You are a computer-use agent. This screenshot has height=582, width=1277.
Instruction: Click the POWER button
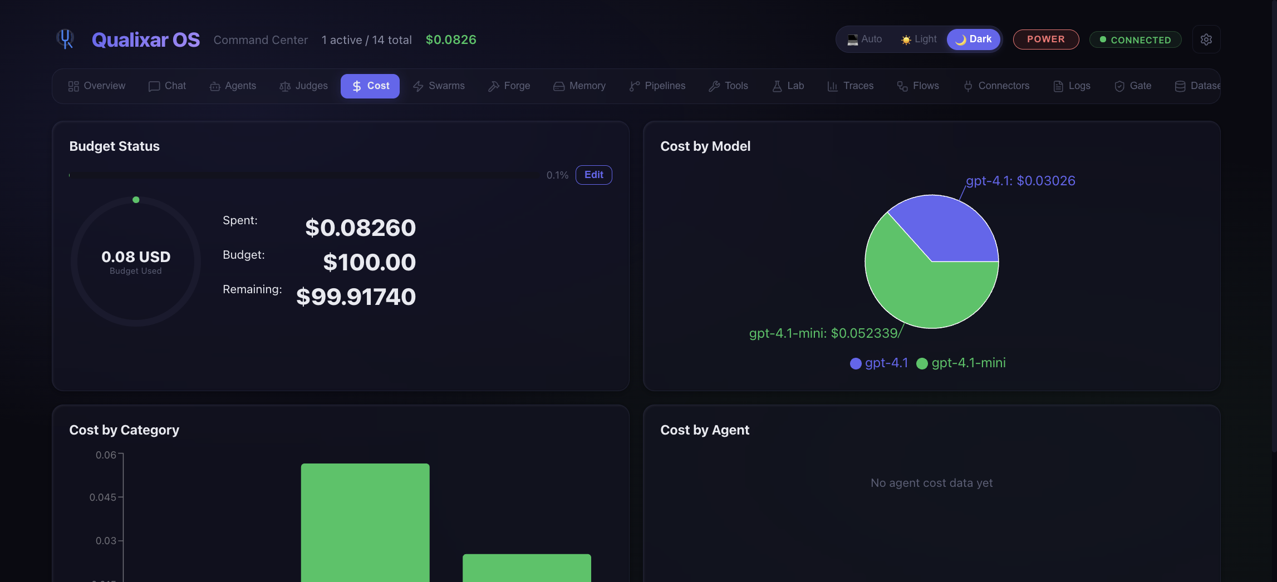pyautogui.click(x=1046, y=40)
